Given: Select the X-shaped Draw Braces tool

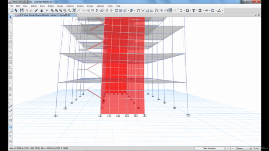Looking at the screenshot, I should pyautogui.click(x=10, y=47).
